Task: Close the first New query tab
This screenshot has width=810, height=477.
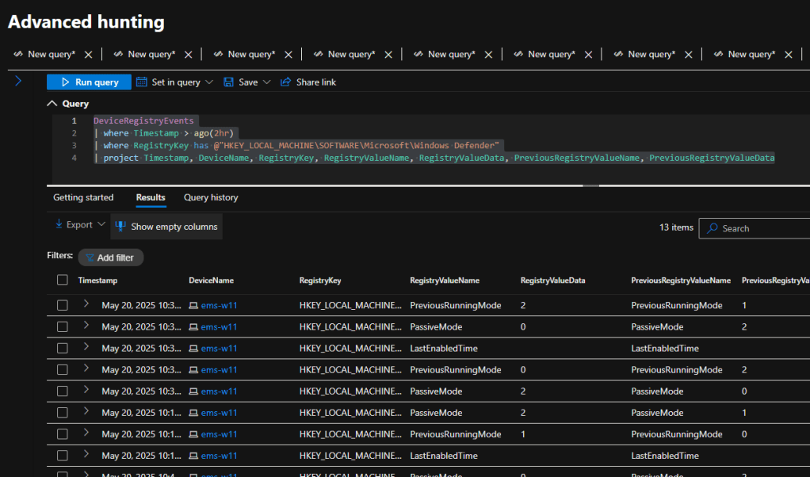Action: (x=88, y=55)
